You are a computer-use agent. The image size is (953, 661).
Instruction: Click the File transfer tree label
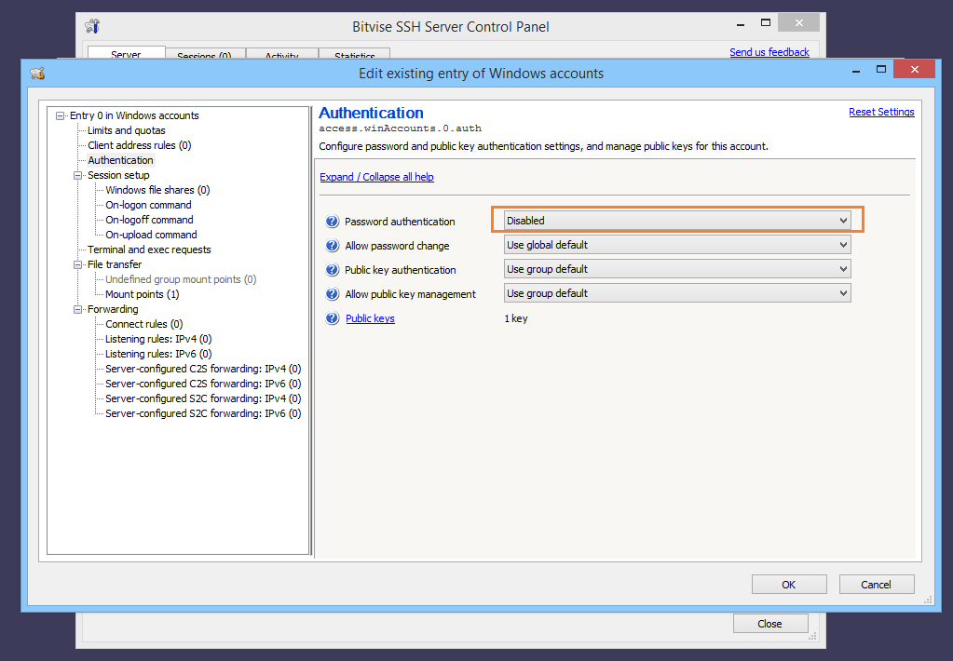coord(115,264)
